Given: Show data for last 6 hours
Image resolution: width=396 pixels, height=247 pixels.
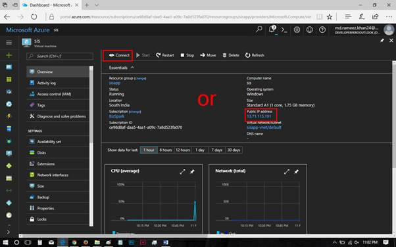Looking at the screenshot, I should point(166,150).
